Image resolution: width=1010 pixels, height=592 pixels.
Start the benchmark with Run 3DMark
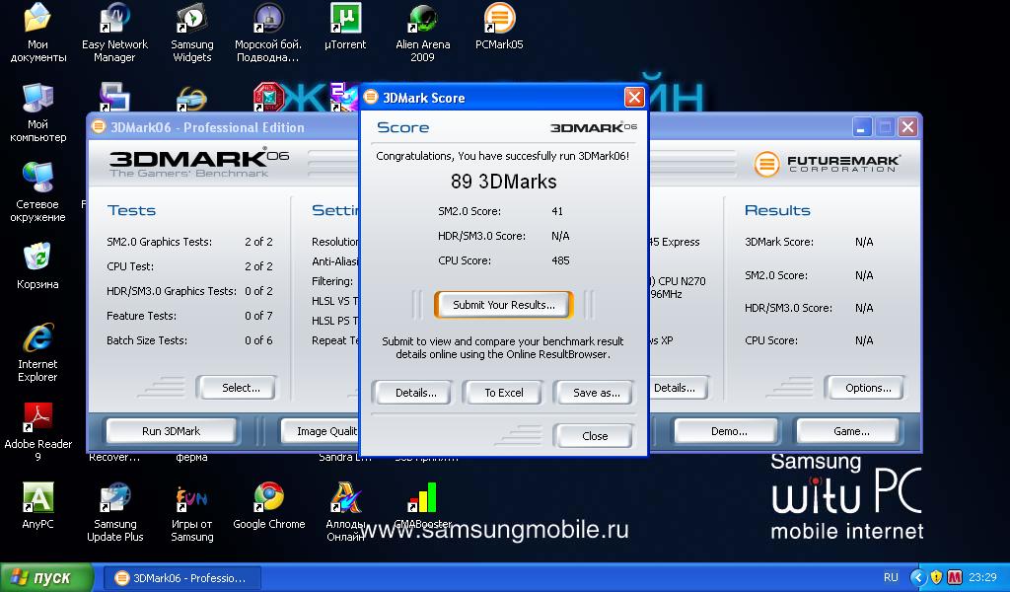click(x=172, y=431)
